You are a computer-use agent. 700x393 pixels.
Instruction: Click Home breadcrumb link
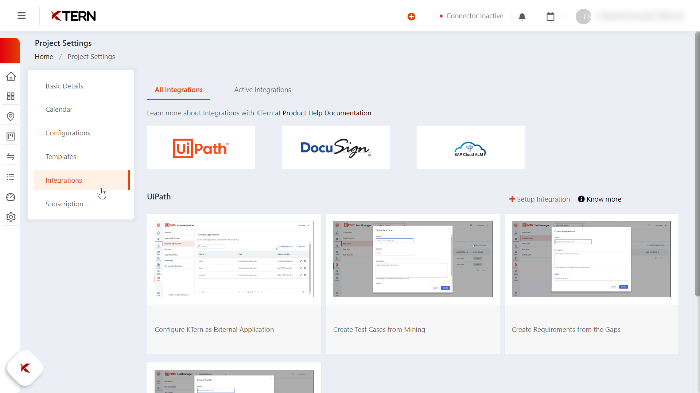(x=44, y=57)
